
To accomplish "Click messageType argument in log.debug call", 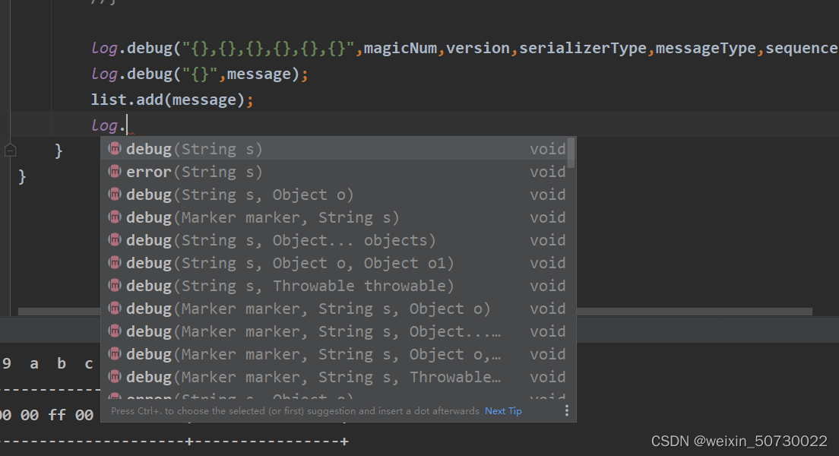I will 706,49.
